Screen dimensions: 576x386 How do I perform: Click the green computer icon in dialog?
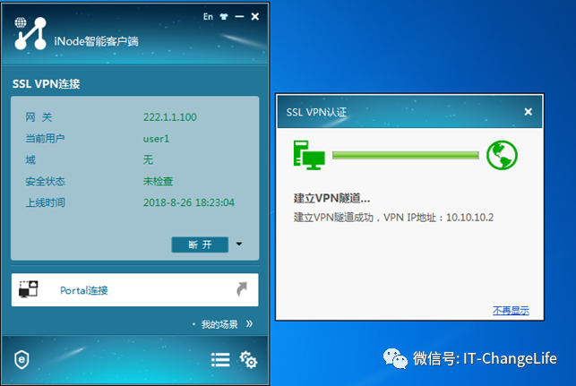(x=309, y=155)
